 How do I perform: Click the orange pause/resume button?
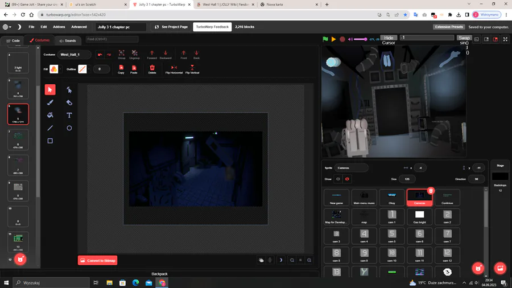coord(333,39)
